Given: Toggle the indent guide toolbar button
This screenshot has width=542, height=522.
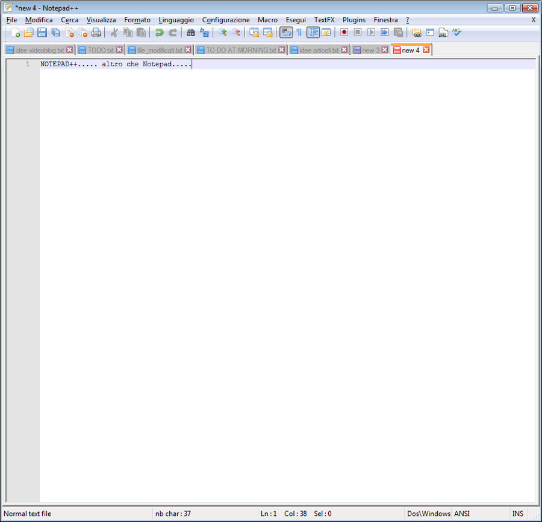Looking at the screenshot, I should (x=313, y=33).
